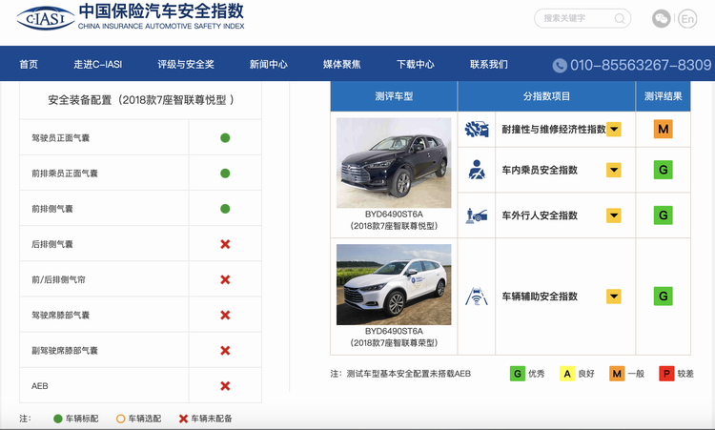Click the 车辆辅助安全指数 label
Image resolution: width=715 pixels, height=430 pixels.
[x=540, y=297]
